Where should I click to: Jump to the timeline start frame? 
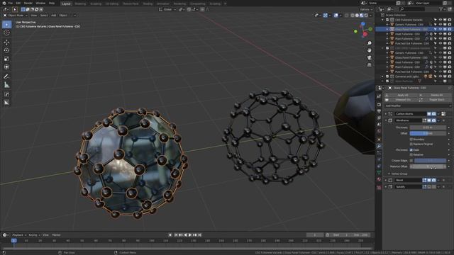[176, 235]
